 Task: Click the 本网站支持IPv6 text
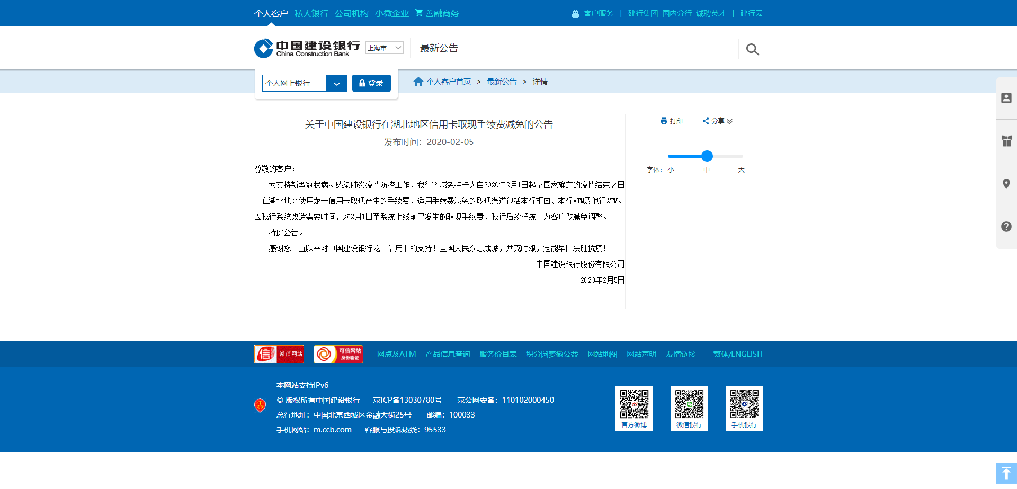(x=302, y=385)
